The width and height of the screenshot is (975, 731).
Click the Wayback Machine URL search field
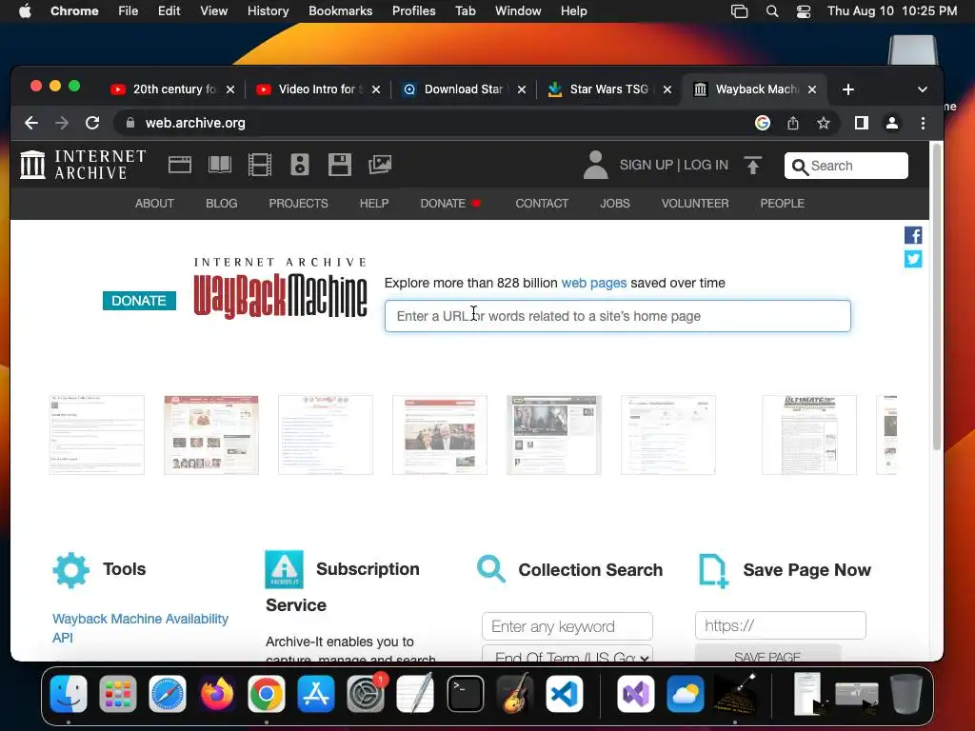point(617,316)
